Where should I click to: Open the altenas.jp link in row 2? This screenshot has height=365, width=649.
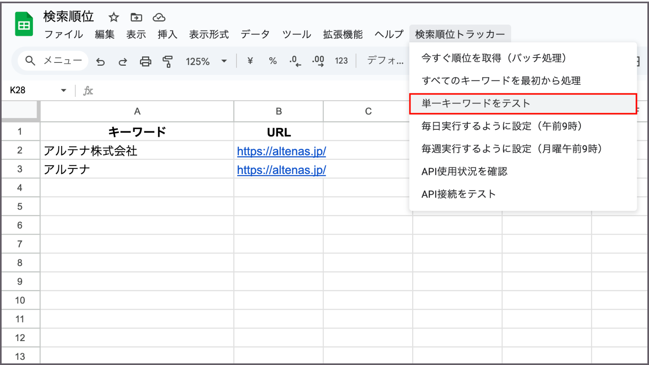282,151
